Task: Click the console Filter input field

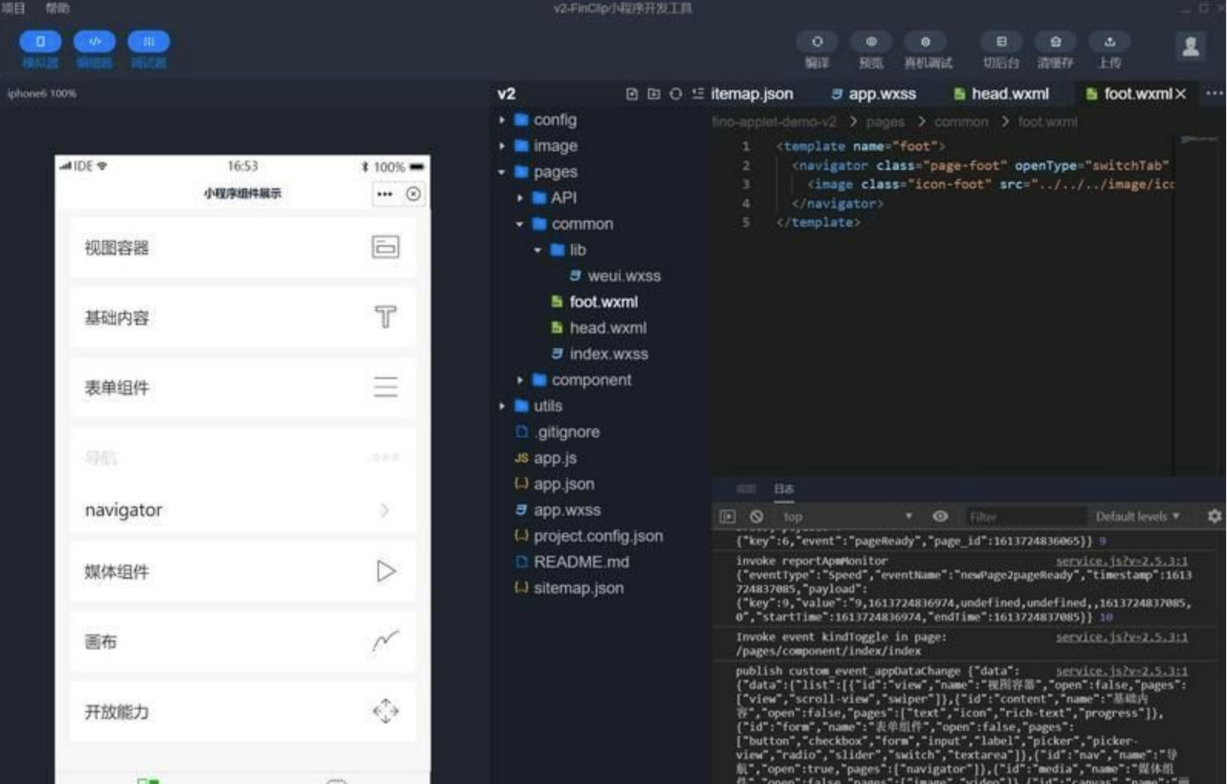Action: [1024, 517]
